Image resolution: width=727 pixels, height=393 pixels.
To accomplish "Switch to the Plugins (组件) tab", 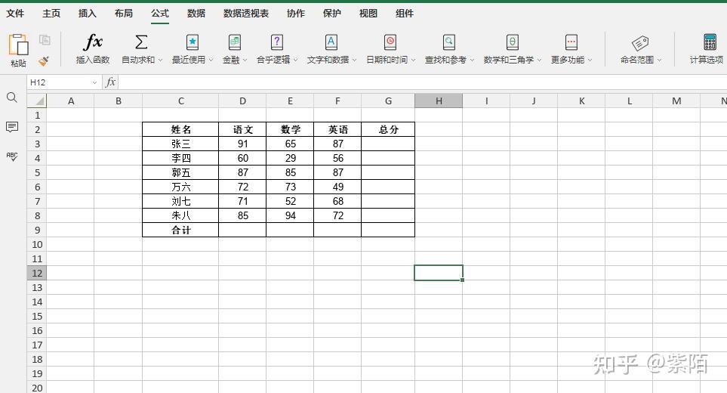I will pos(405,14).
